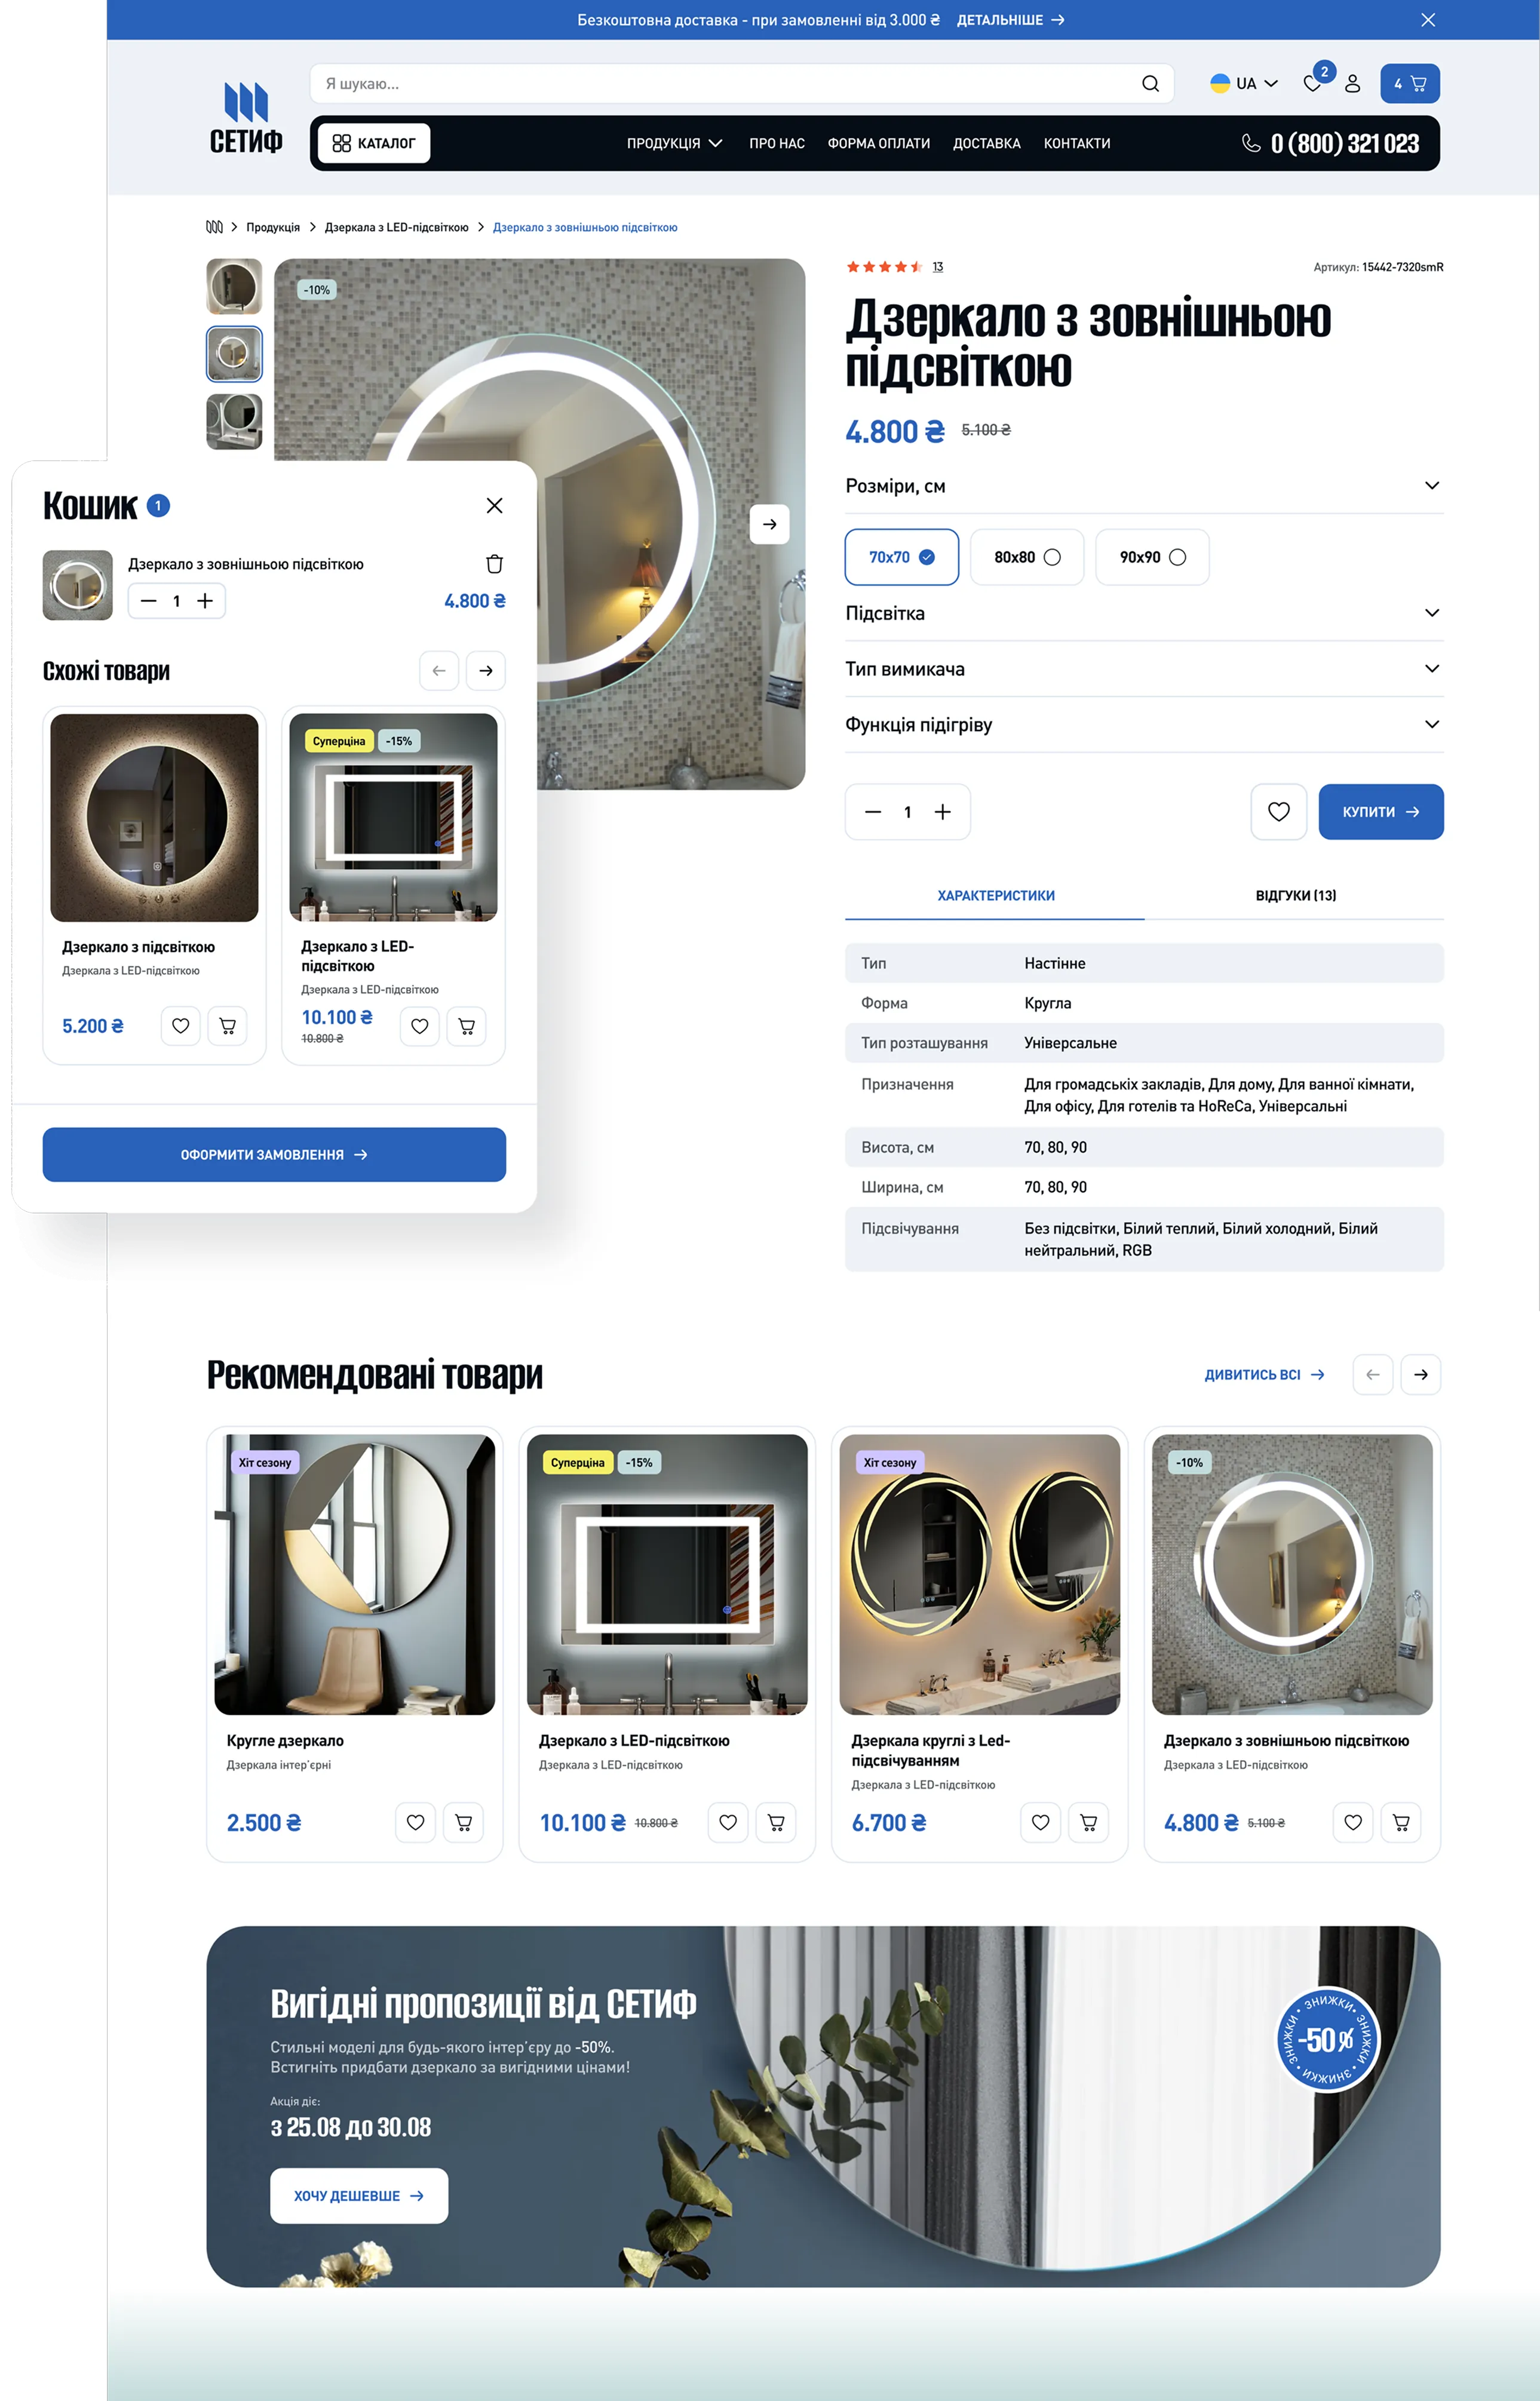
Task: Collapse the Розміри, см section
Action: pyautogui.click(x=1144, y=486)
